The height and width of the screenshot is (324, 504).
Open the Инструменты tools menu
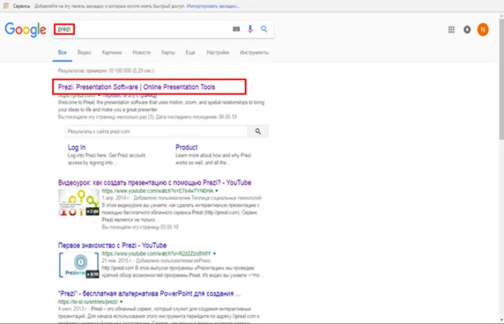click(x=254, y=52)
